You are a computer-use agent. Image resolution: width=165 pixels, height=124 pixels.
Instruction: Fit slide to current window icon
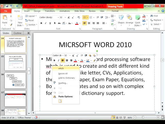tap(163, 118)
